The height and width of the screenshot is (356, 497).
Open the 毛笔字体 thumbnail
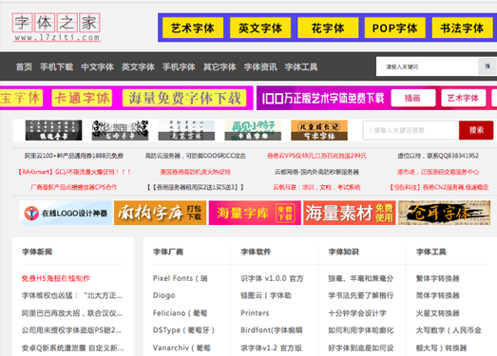coord(186,130)
